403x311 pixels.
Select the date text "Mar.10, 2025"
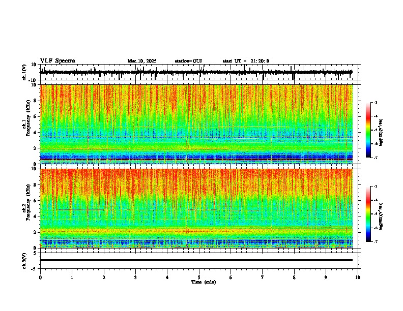pyautogui.click(x=142, y=61)
